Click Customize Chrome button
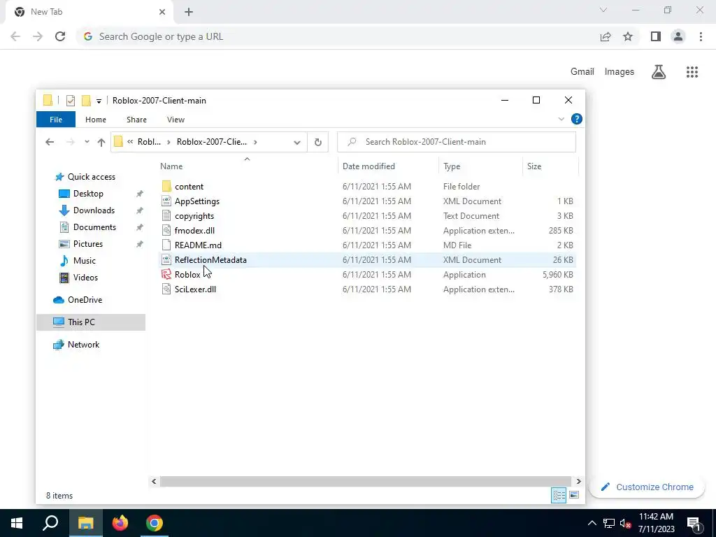 click(647, 487)
